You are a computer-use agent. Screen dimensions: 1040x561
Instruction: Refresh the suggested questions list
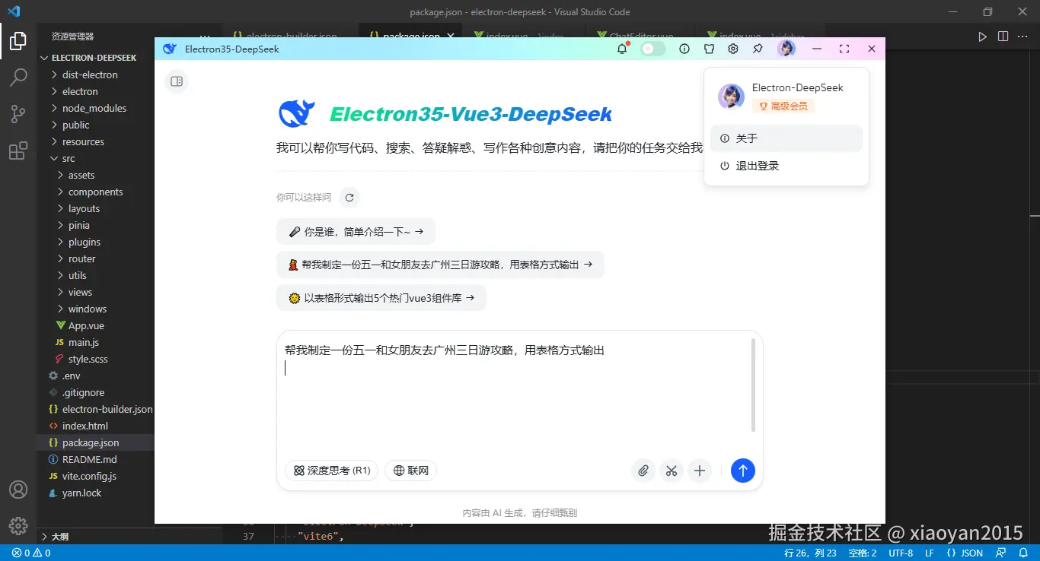[x=349, y=198]
